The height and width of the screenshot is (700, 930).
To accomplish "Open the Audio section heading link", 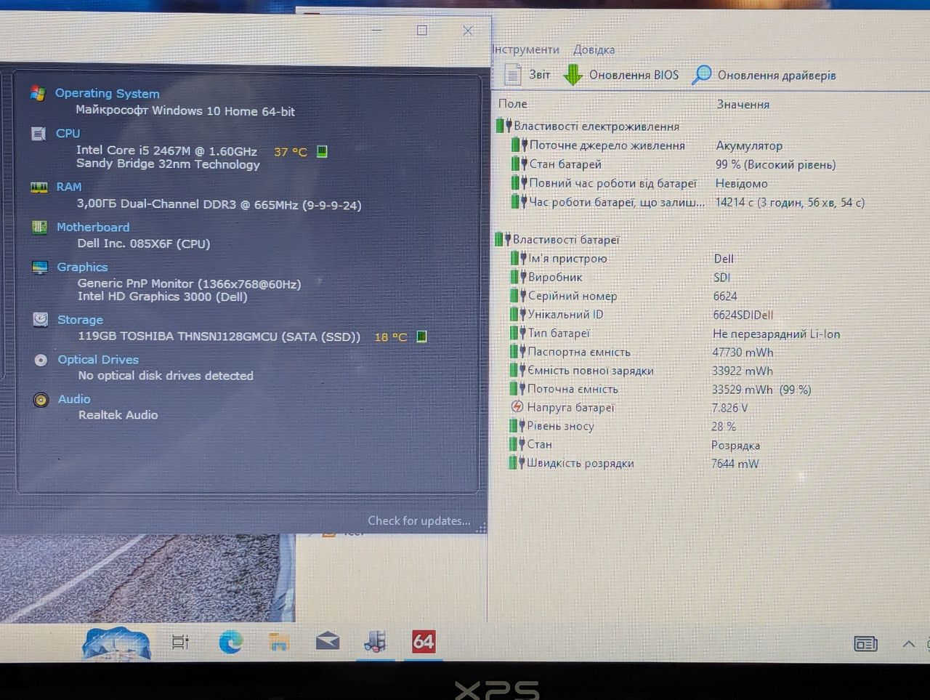I will [74, 399].
